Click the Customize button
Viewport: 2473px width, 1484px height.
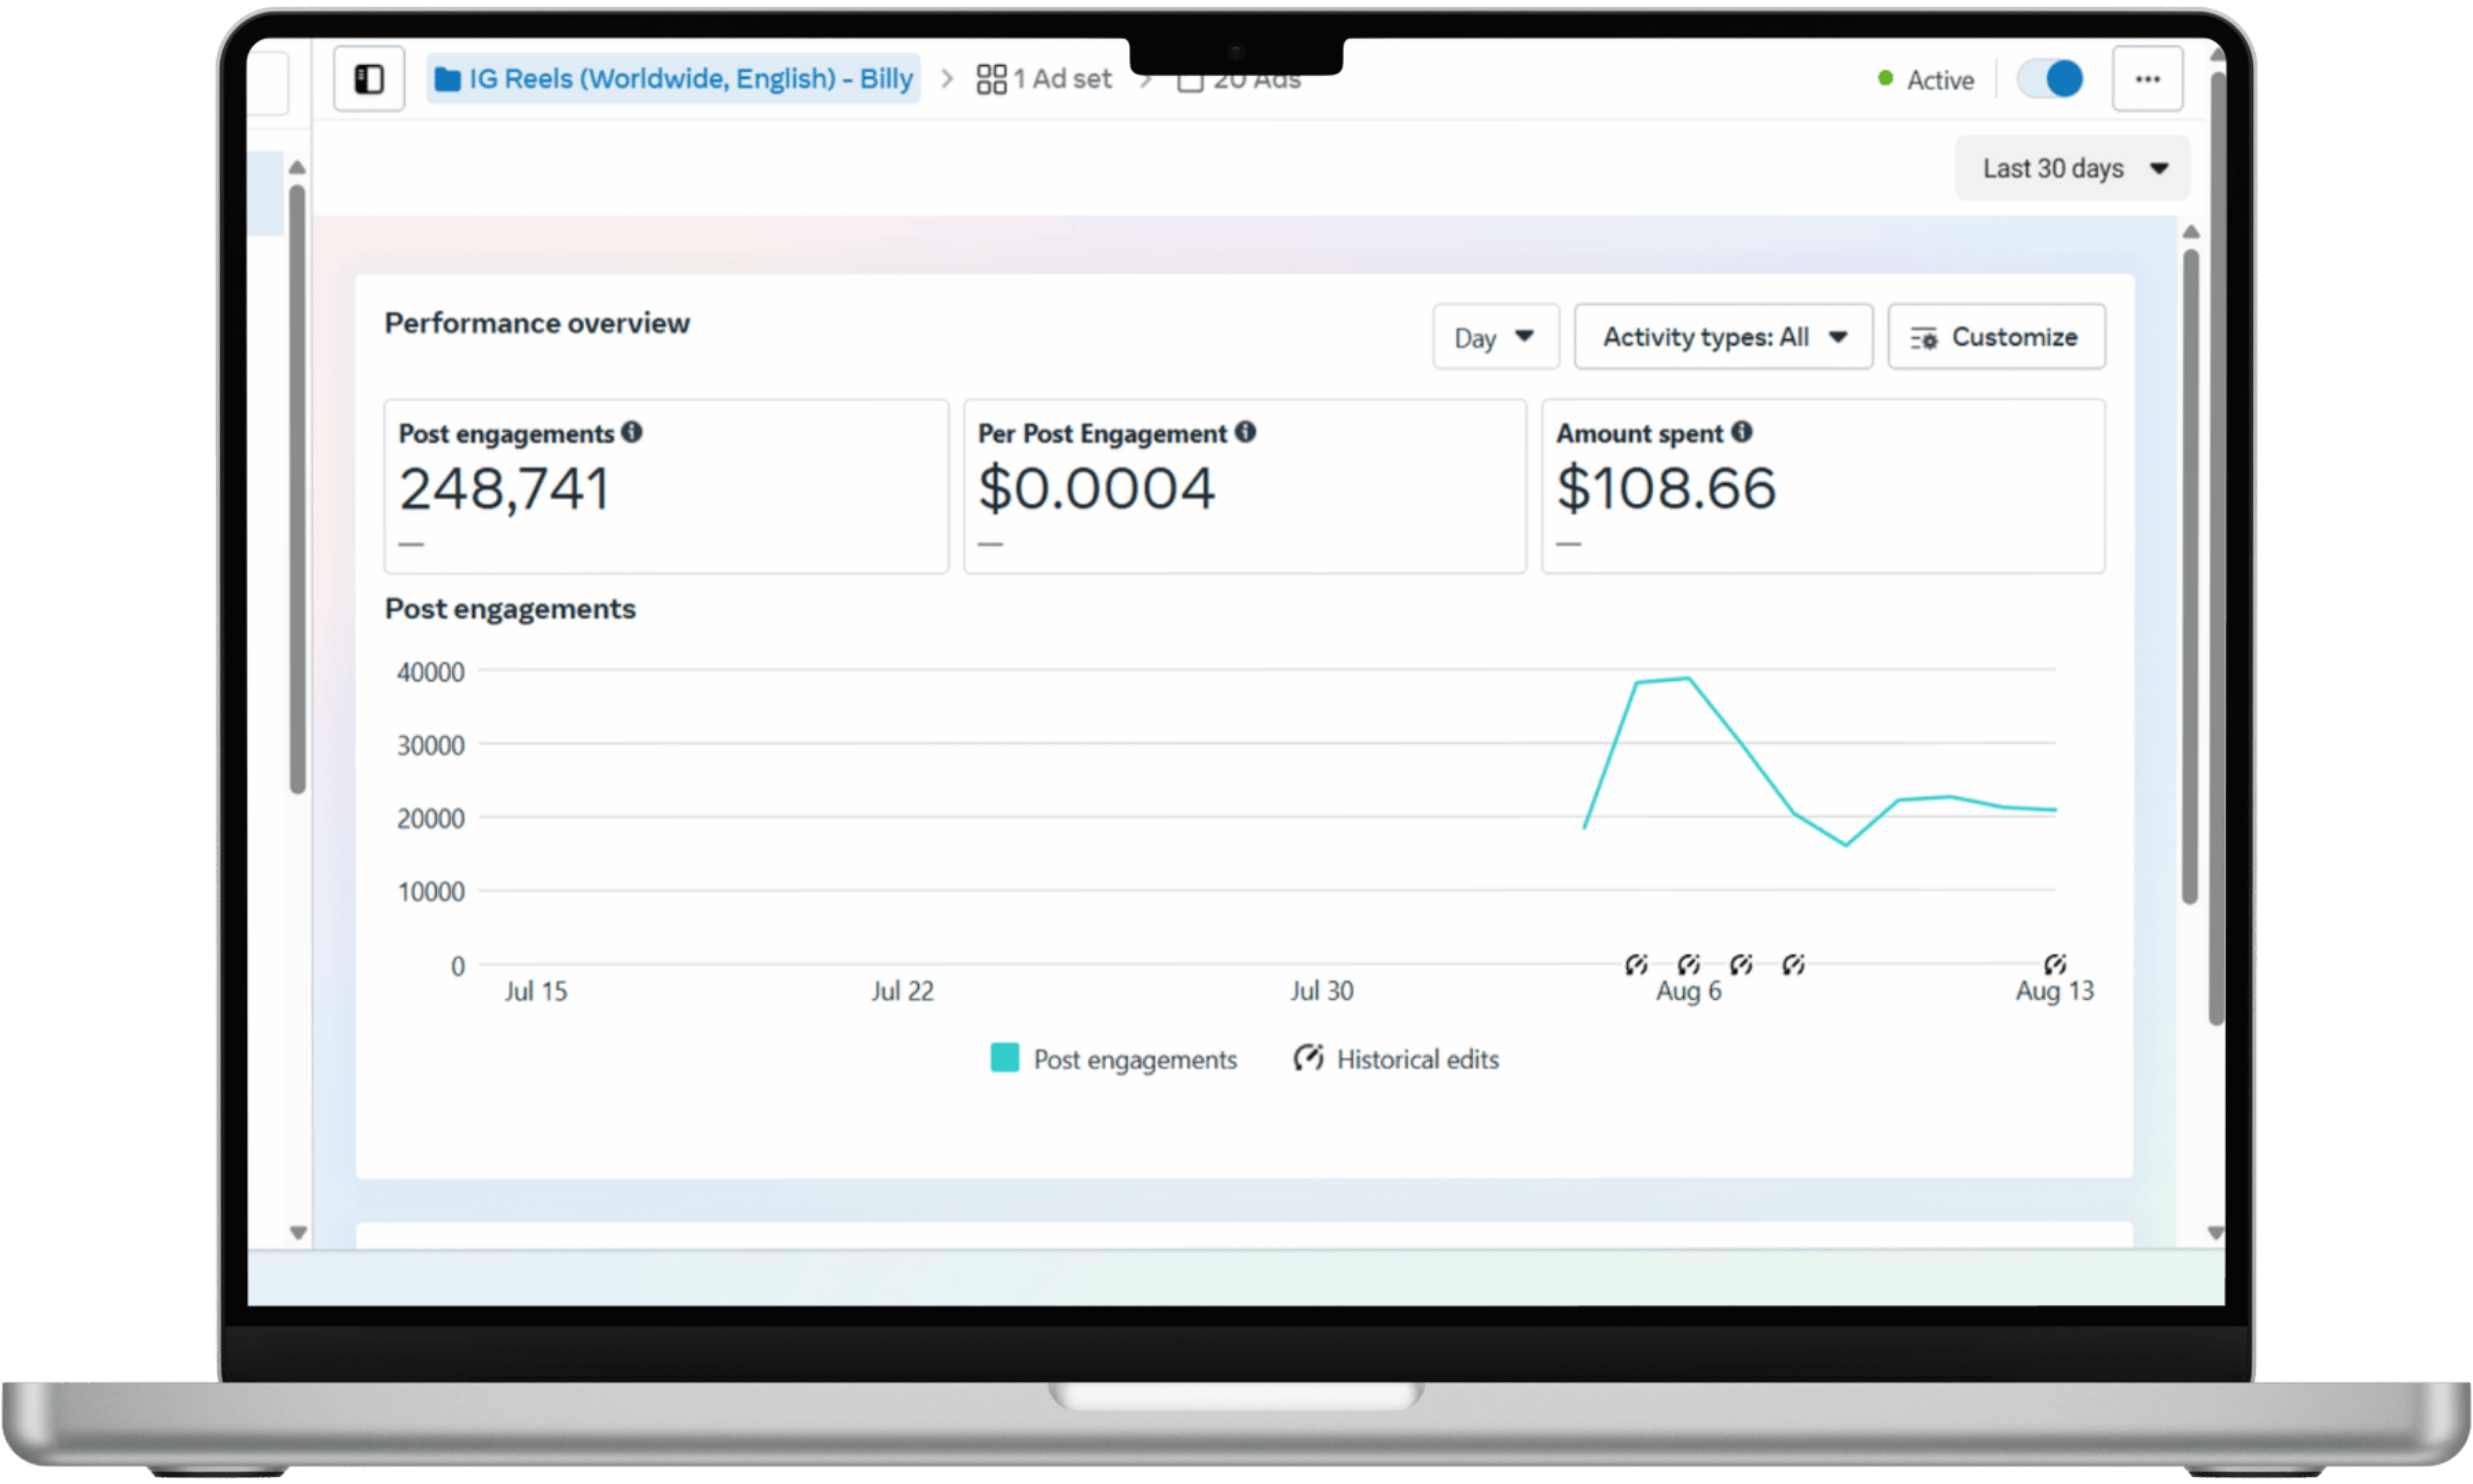click(1996, 337)
